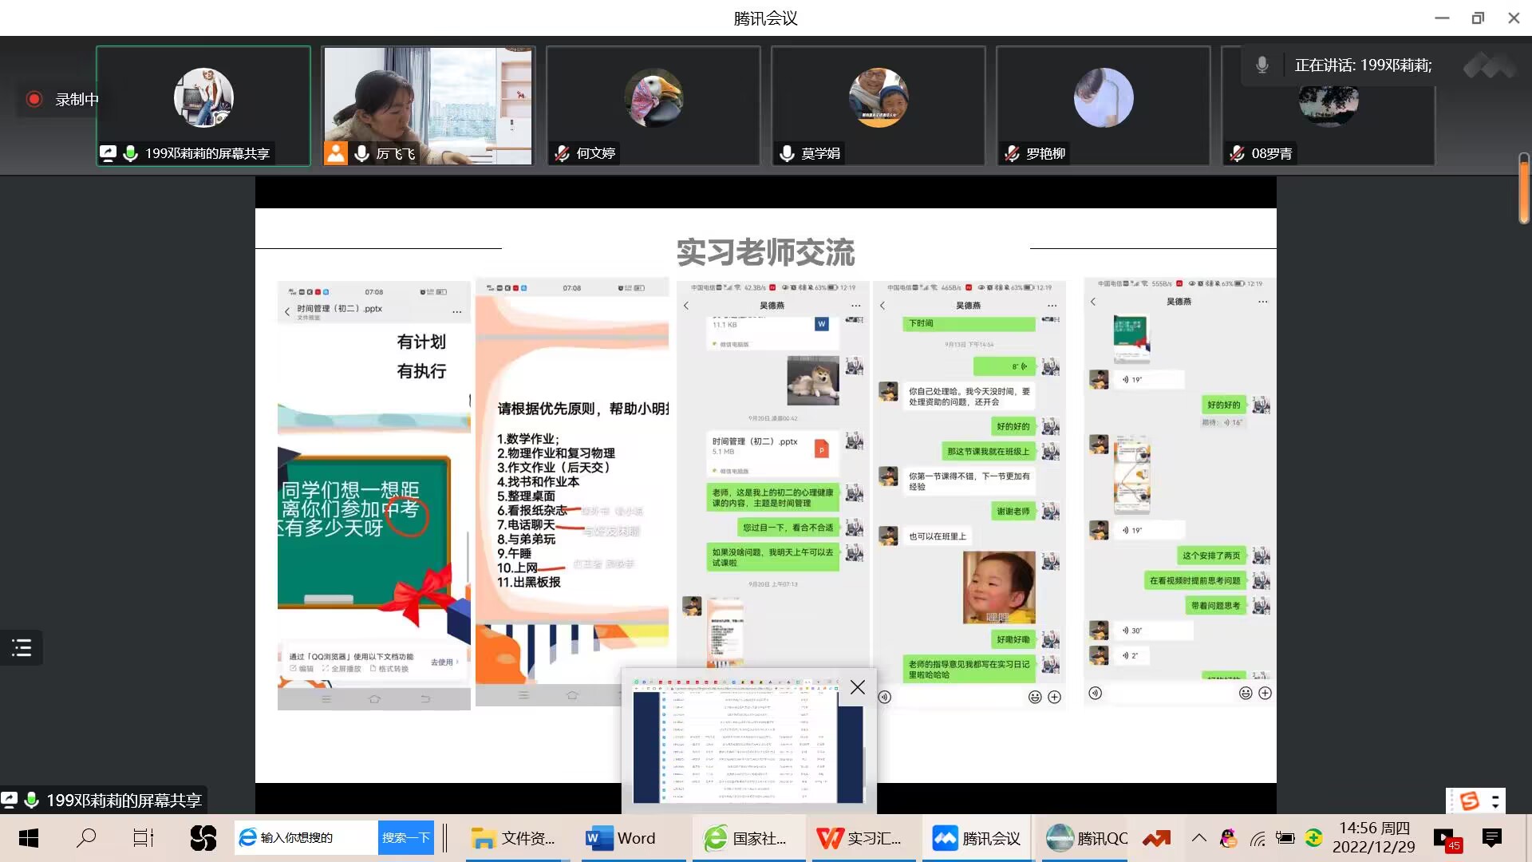Screen dimensions: 1532x862
Task: Click the red recording indicator icon
Action: pos(34,99)
